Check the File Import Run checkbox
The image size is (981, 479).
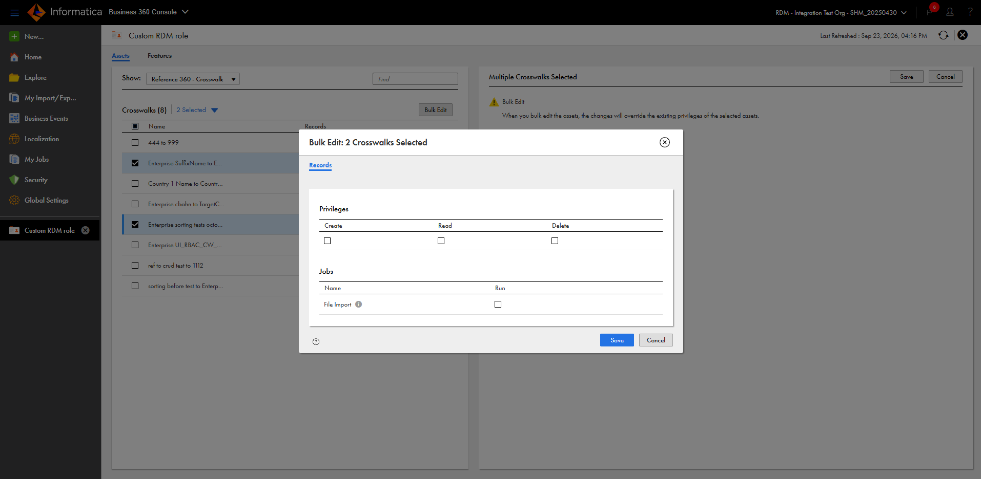[498, 304]
